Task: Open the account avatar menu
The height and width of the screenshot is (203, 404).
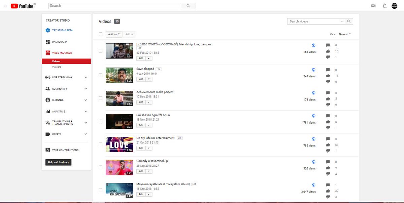Action: click(x=395, y=6)
